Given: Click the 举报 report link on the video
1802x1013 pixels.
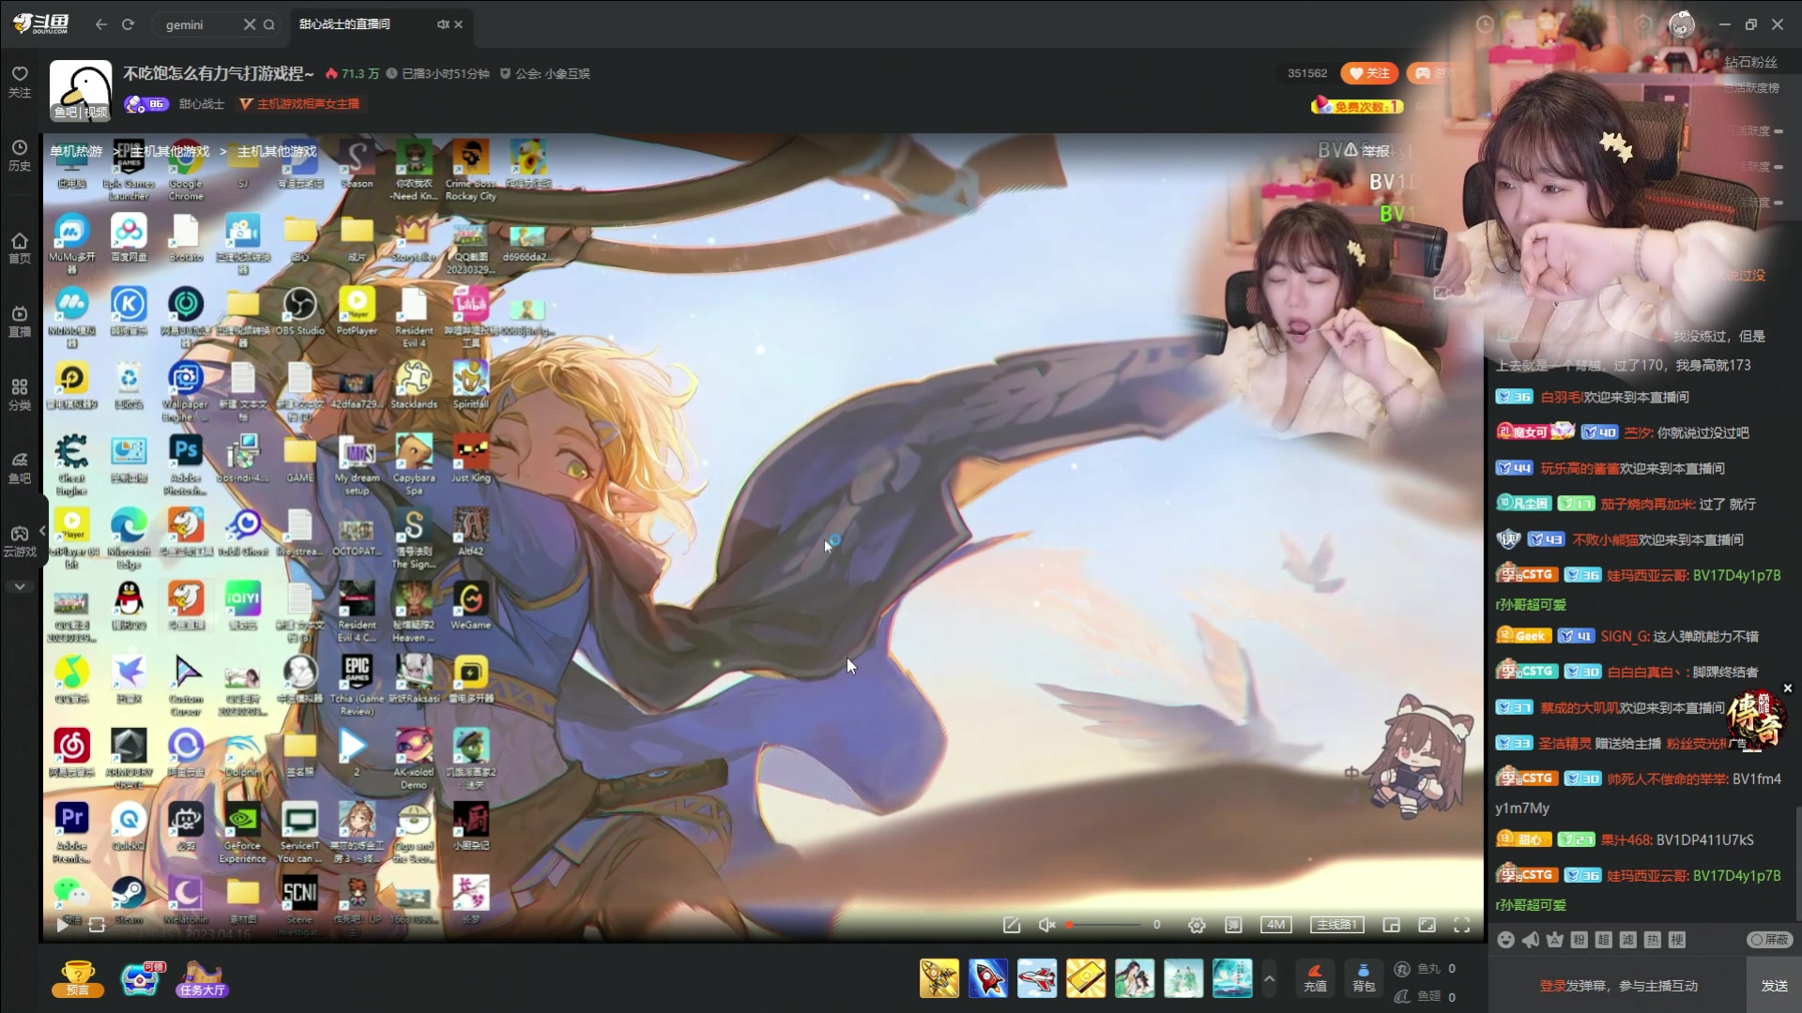Looking at the screenshot, I should (1367, 151).
